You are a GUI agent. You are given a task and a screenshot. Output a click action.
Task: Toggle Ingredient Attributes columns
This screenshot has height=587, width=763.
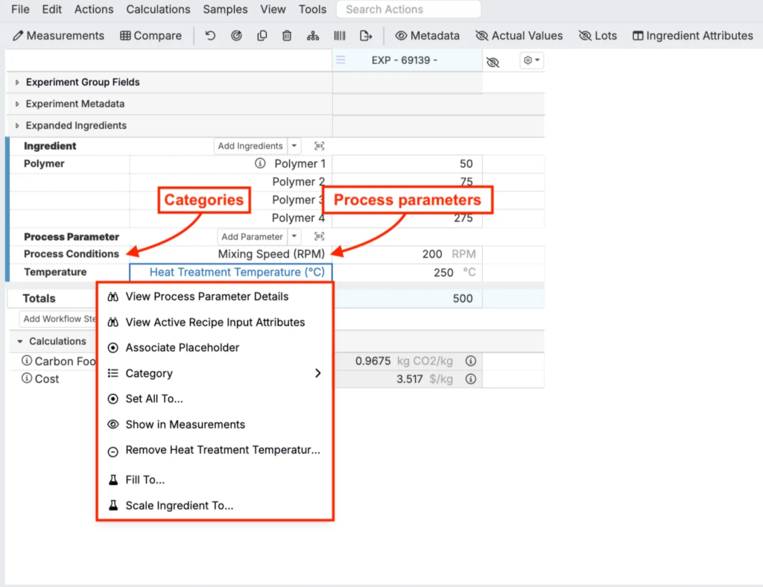tap(692, 36)
